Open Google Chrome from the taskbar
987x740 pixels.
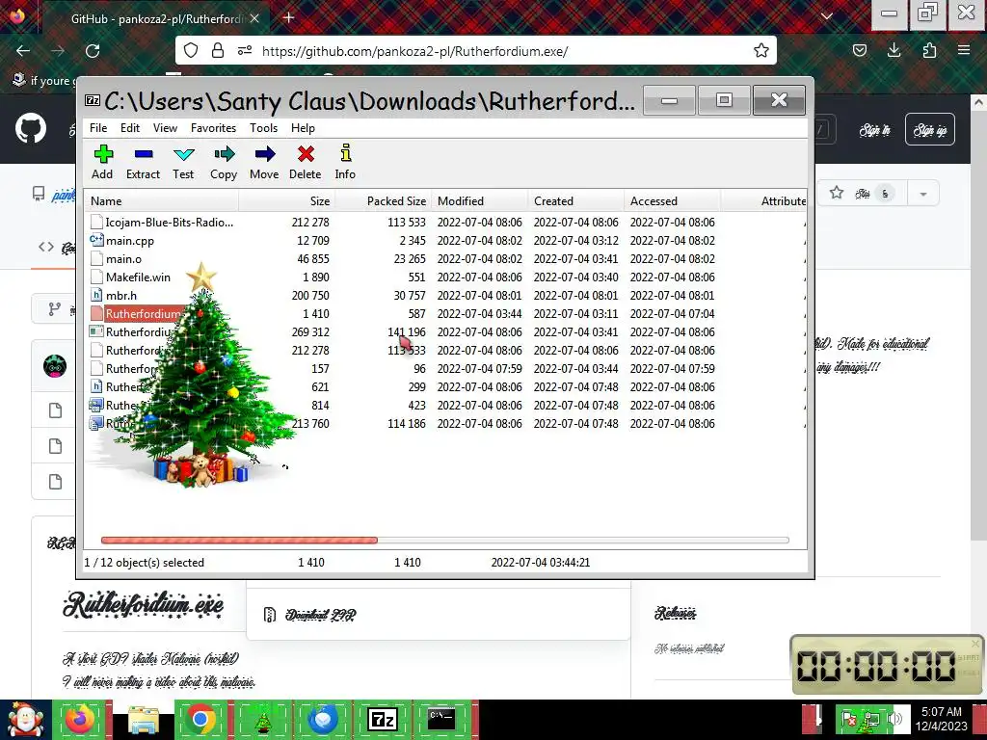200,720
